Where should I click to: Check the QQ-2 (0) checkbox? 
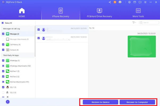3,92
